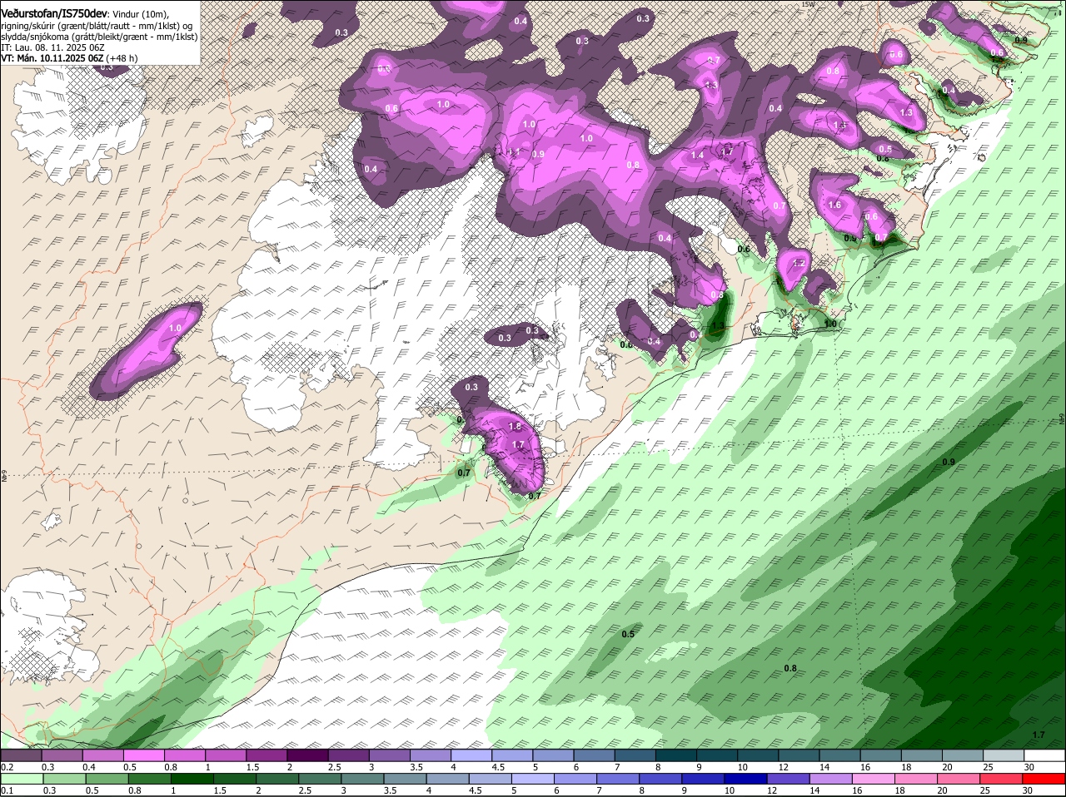Click the 1.6 snowfall value on the map
The width and height of the screenshot is (1066, 797).
[x=835, y=205]
